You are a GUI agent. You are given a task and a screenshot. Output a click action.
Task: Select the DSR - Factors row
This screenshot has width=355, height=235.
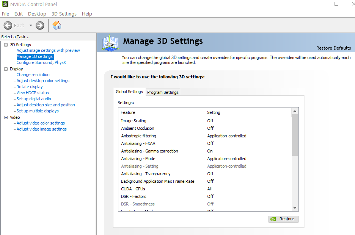[x=205, y=196]
